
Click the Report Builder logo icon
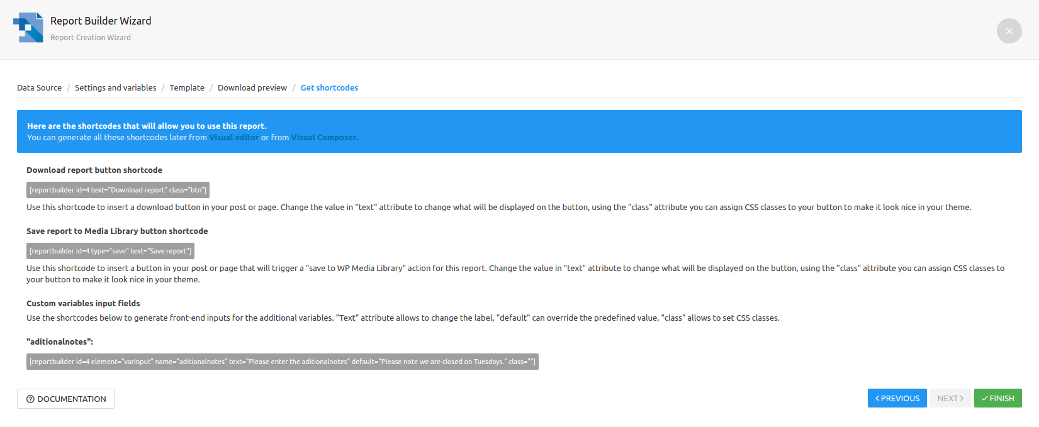(x=28, y=28)
